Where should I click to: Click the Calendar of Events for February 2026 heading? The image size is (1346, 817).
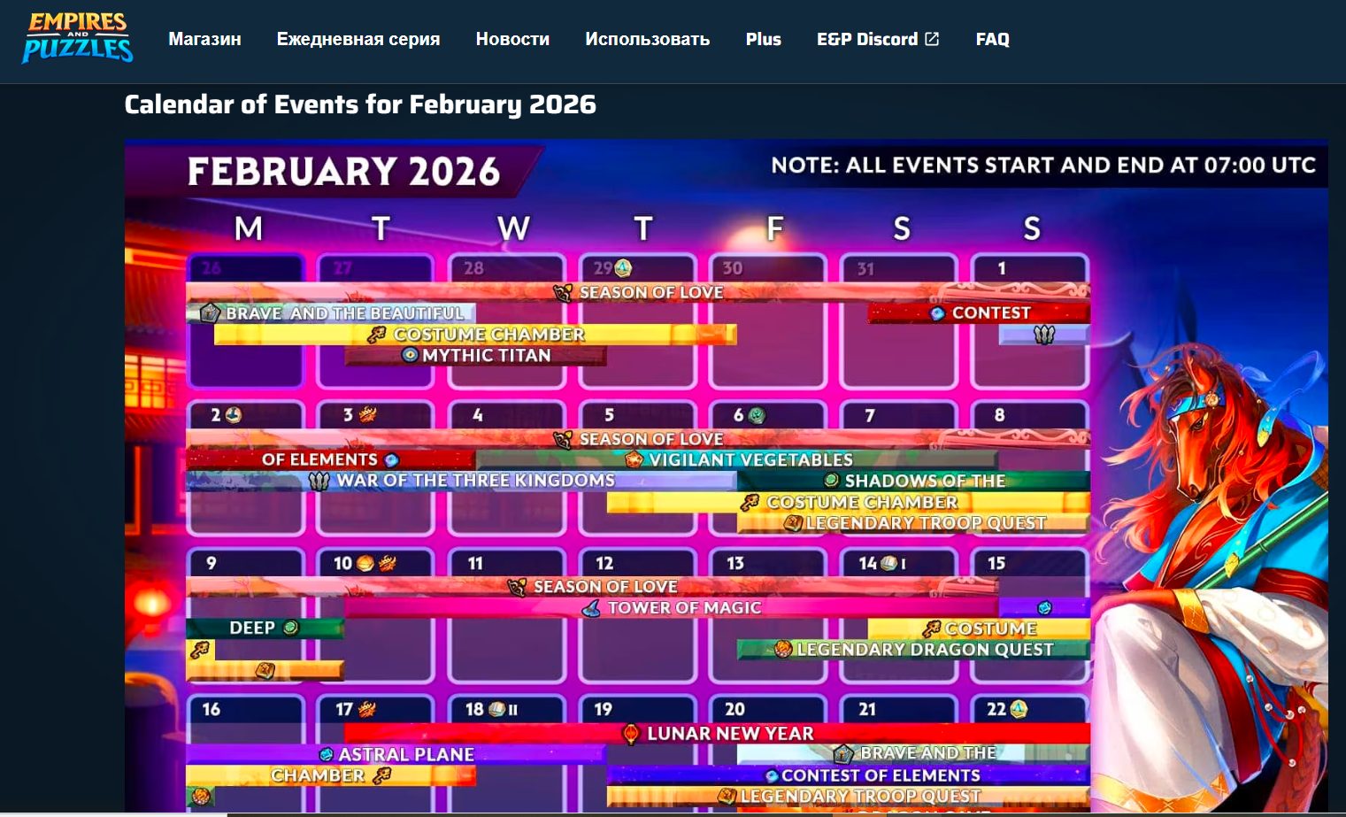point(360,104)
